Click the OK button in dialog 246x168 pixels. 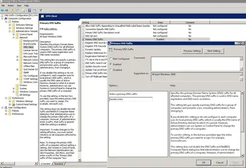[204, 163]
